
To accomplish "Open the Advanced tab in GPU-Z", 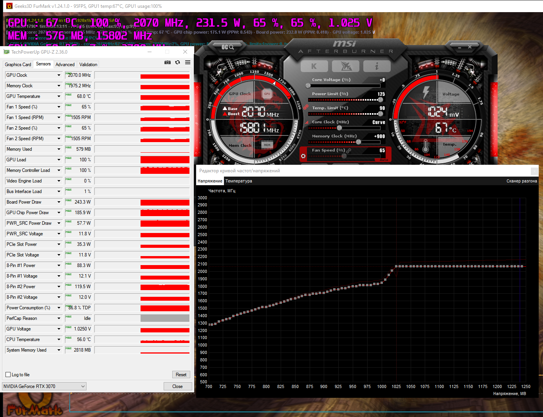I will point(65,65).
